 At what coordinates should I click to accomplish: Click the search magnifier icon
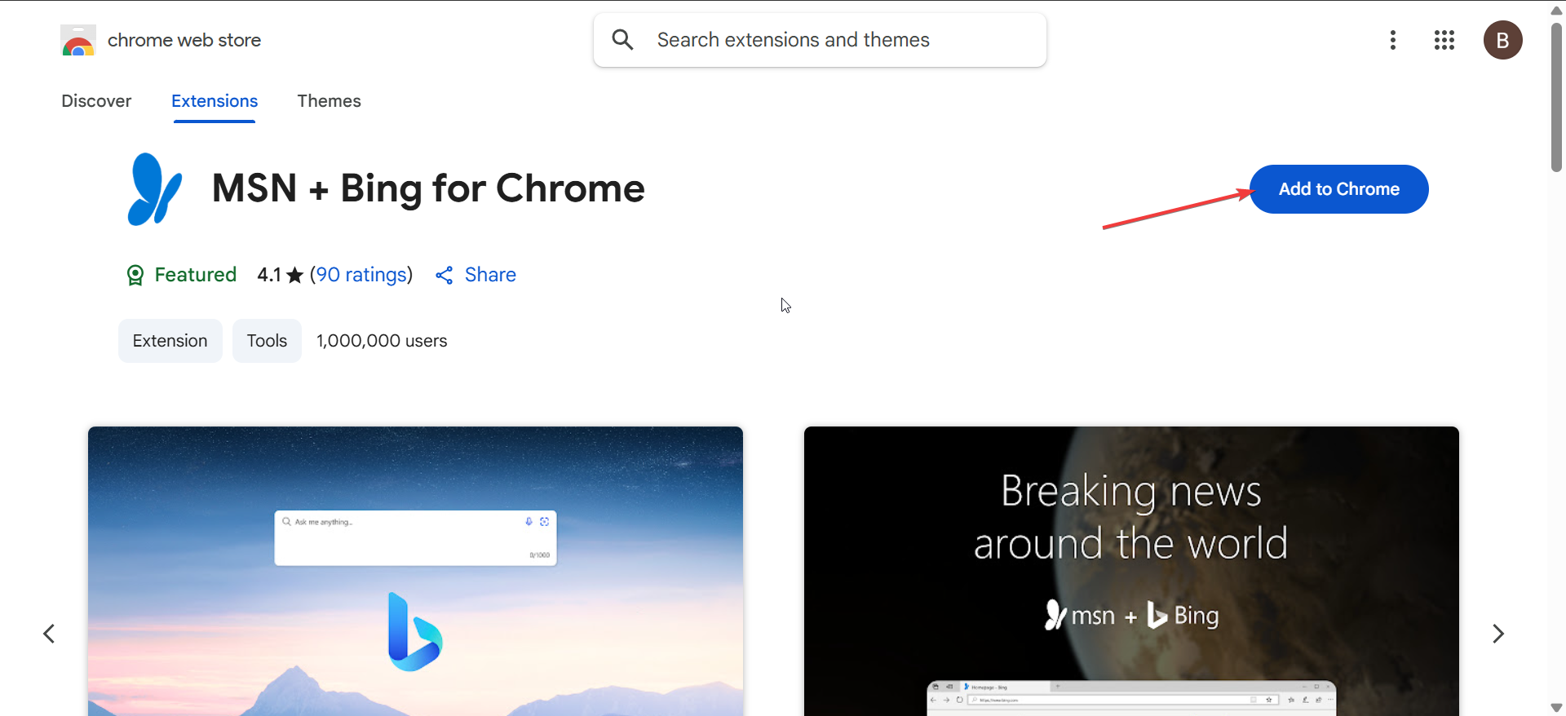tap(622, 40)
